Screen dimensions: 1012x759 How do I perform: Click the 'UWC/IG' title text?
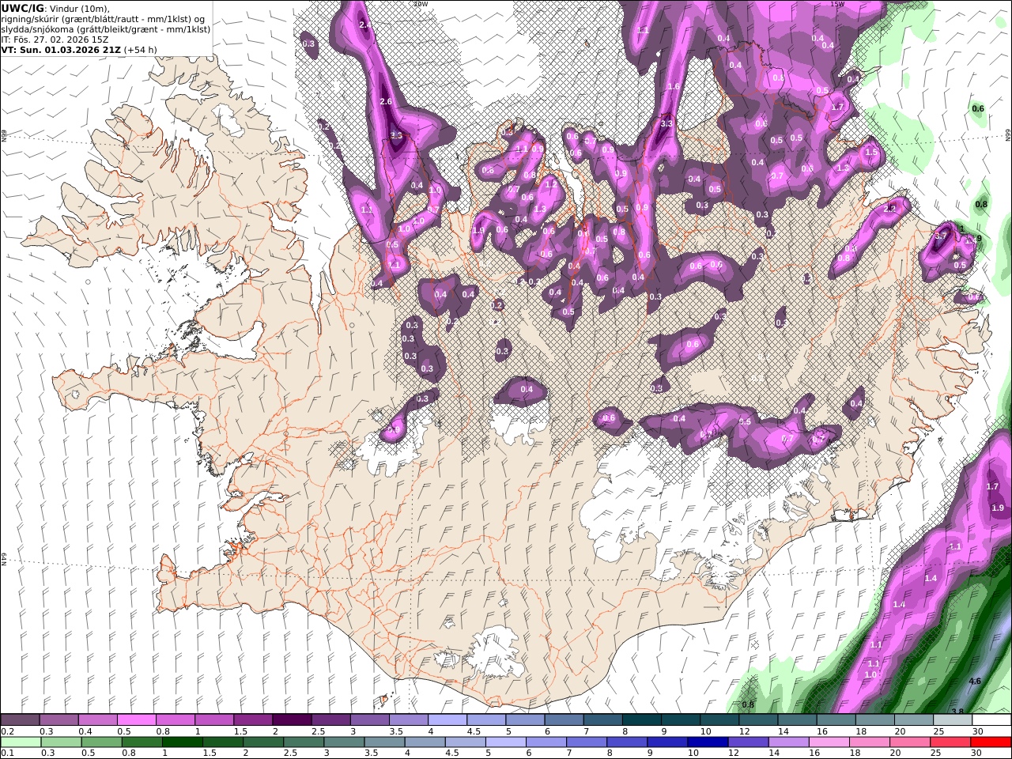pyautogui.click(x=23, y=8)
